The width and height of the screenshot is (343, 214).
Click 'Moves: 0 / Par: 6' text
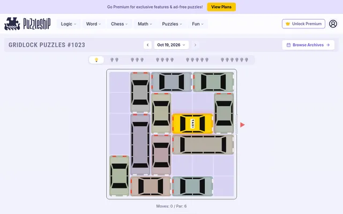pyautogui.click(x=171, y=206)
